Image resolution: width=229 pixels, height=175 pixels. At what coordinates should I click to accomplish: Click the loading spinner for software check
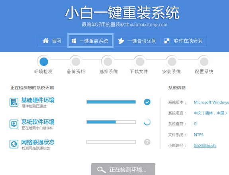coord(147,122)
